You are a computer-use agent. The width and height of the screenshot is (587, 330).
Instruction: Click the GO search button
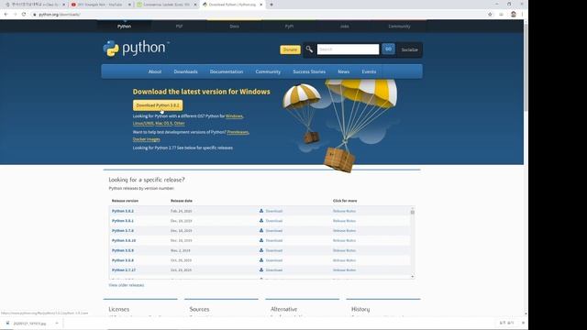point(388,49)
